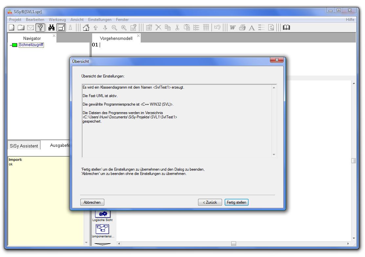This screenshot has width=365, height=257.
Task: Select the Komponentensicht diagram icon
Action: point(102,229)
